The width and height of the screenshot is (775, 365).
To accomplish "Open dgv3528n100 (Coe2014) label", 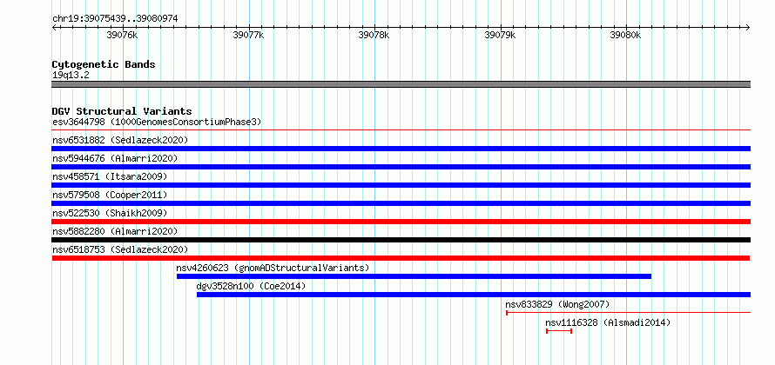I will [251, 286].
